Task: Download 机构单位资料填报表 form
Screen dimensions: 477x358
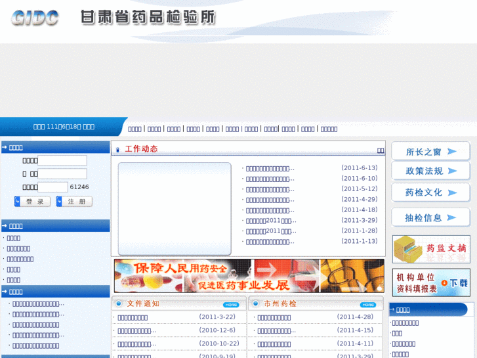Action: [x=431, y=282]
